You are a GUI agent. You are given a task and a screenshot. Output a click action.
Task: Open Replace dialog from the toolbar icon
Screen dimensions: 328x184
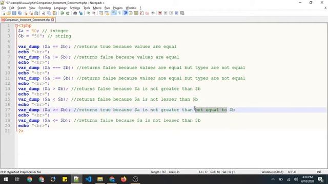coord(80,13)
